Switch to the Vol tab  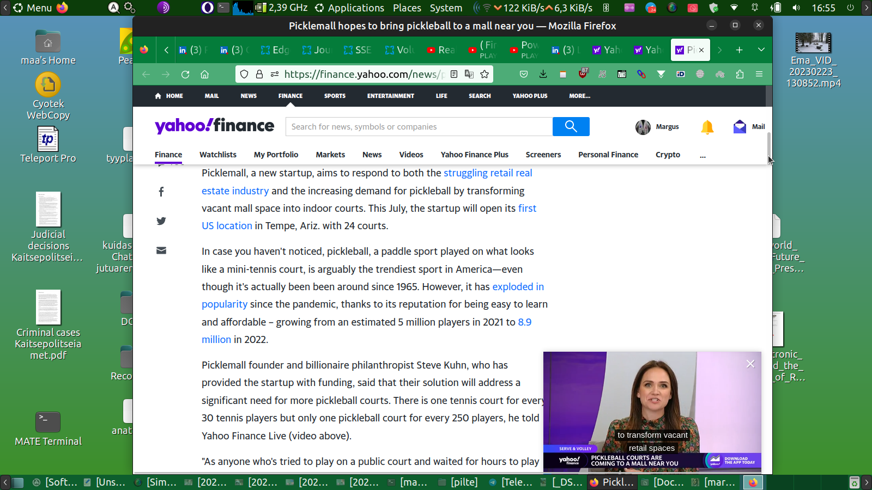399,50
